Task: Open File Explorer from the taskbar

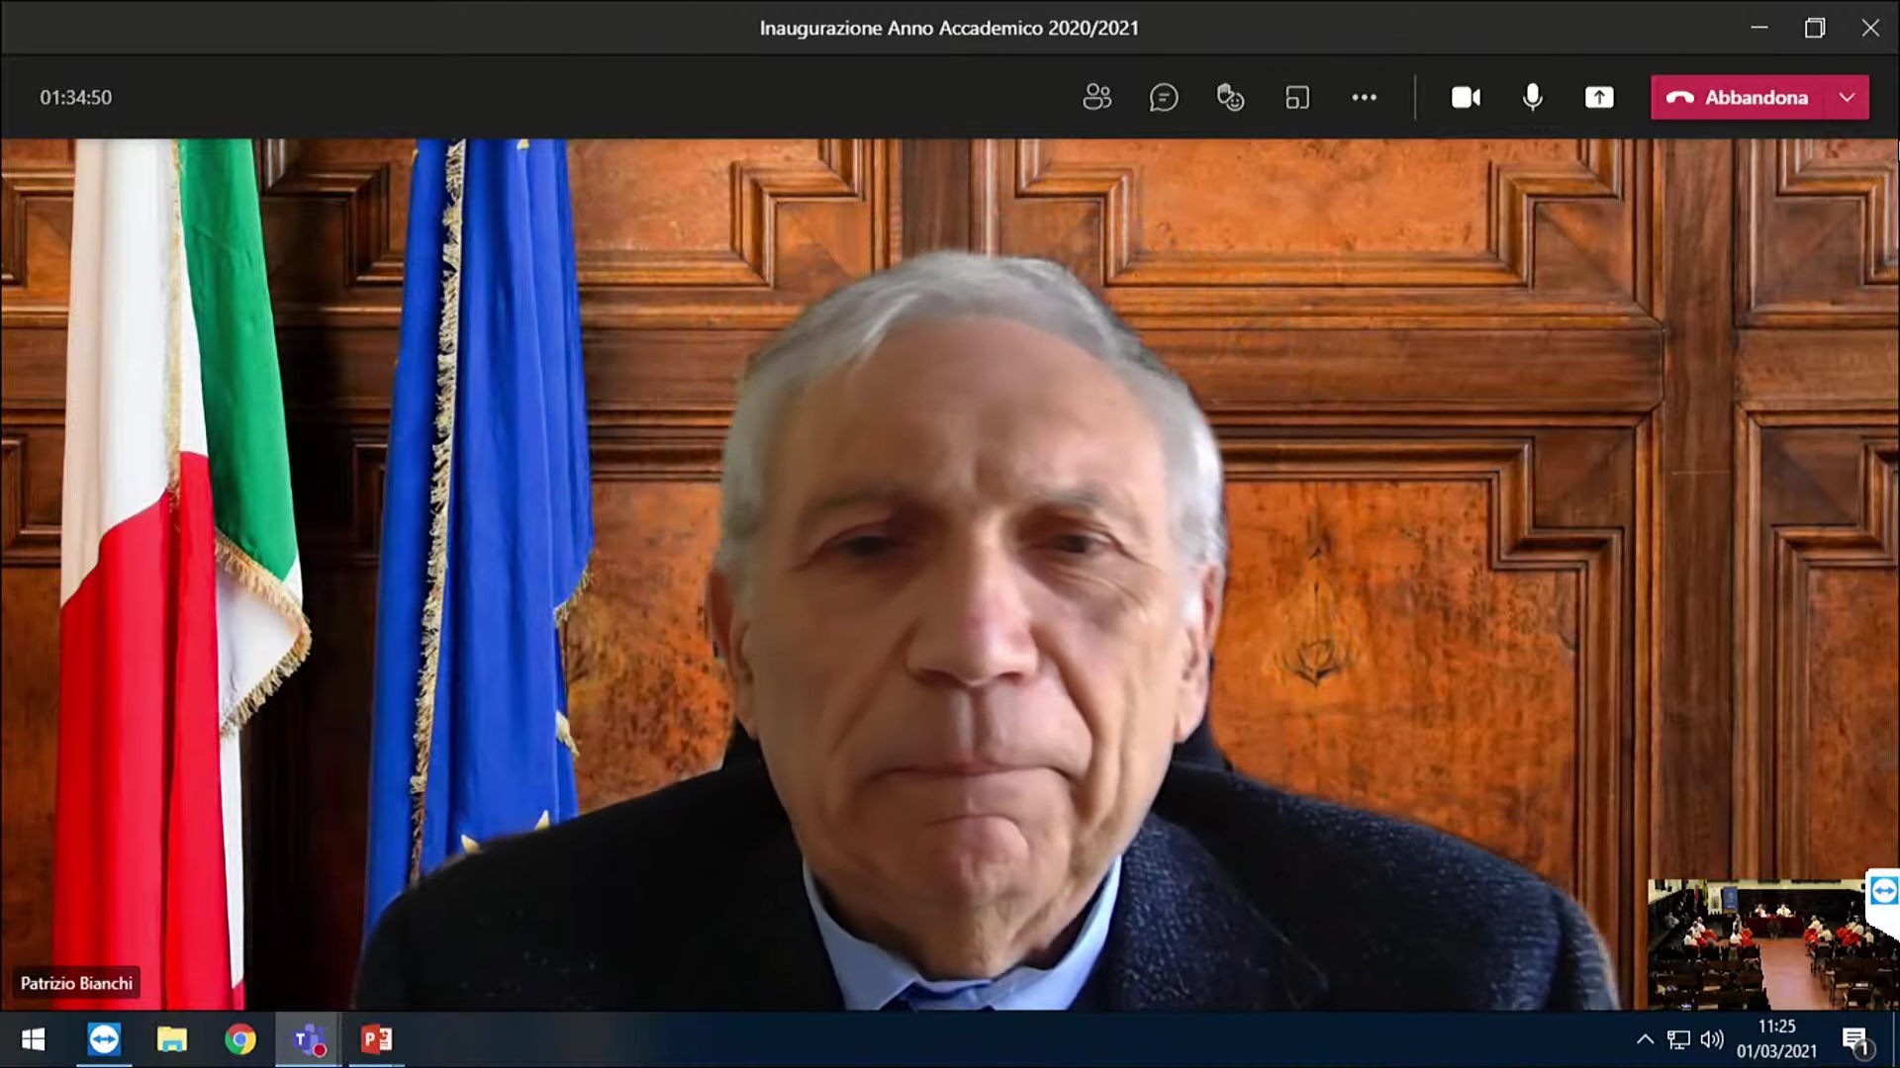Action: point(171,1039)
